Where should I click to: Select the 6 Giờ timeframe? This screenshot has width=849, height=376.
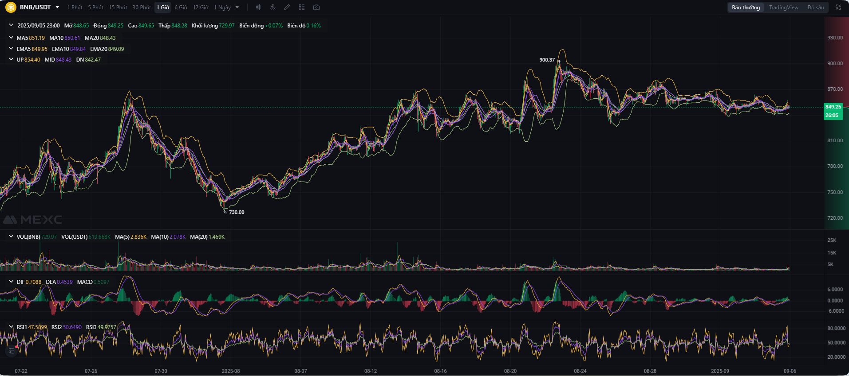pos(181,8)
